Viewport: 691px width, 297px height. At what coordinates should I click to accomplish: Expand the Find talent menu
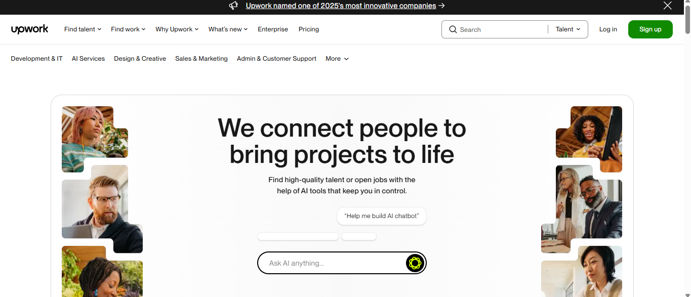83,29
